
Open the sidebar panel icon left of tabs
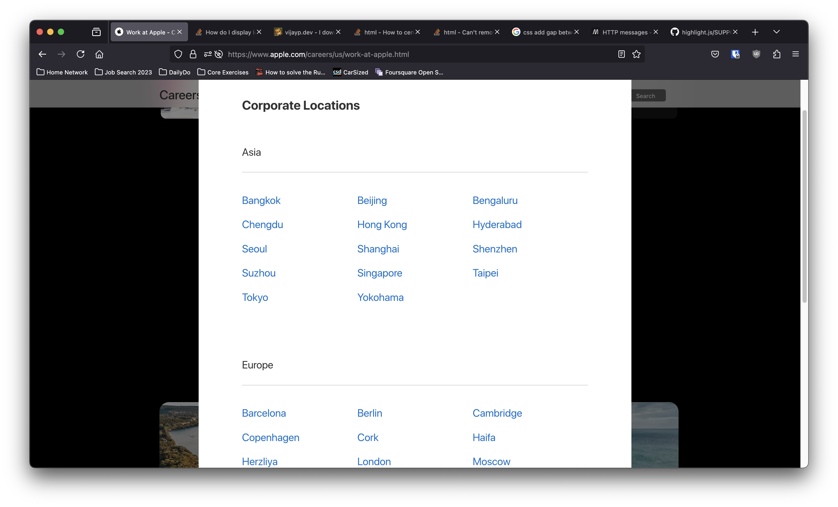pos(96,32)
